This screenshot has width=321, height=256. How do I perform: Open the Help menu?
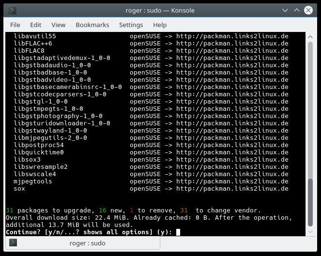coord(160,25)
